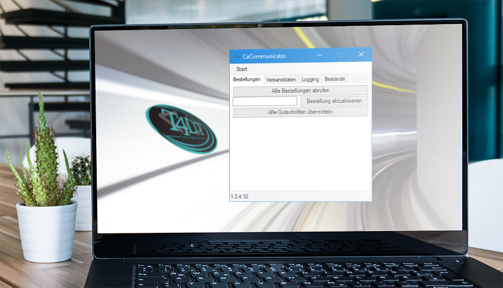
Task: Click the CaCommunicator title text
Action: point(264,56)
